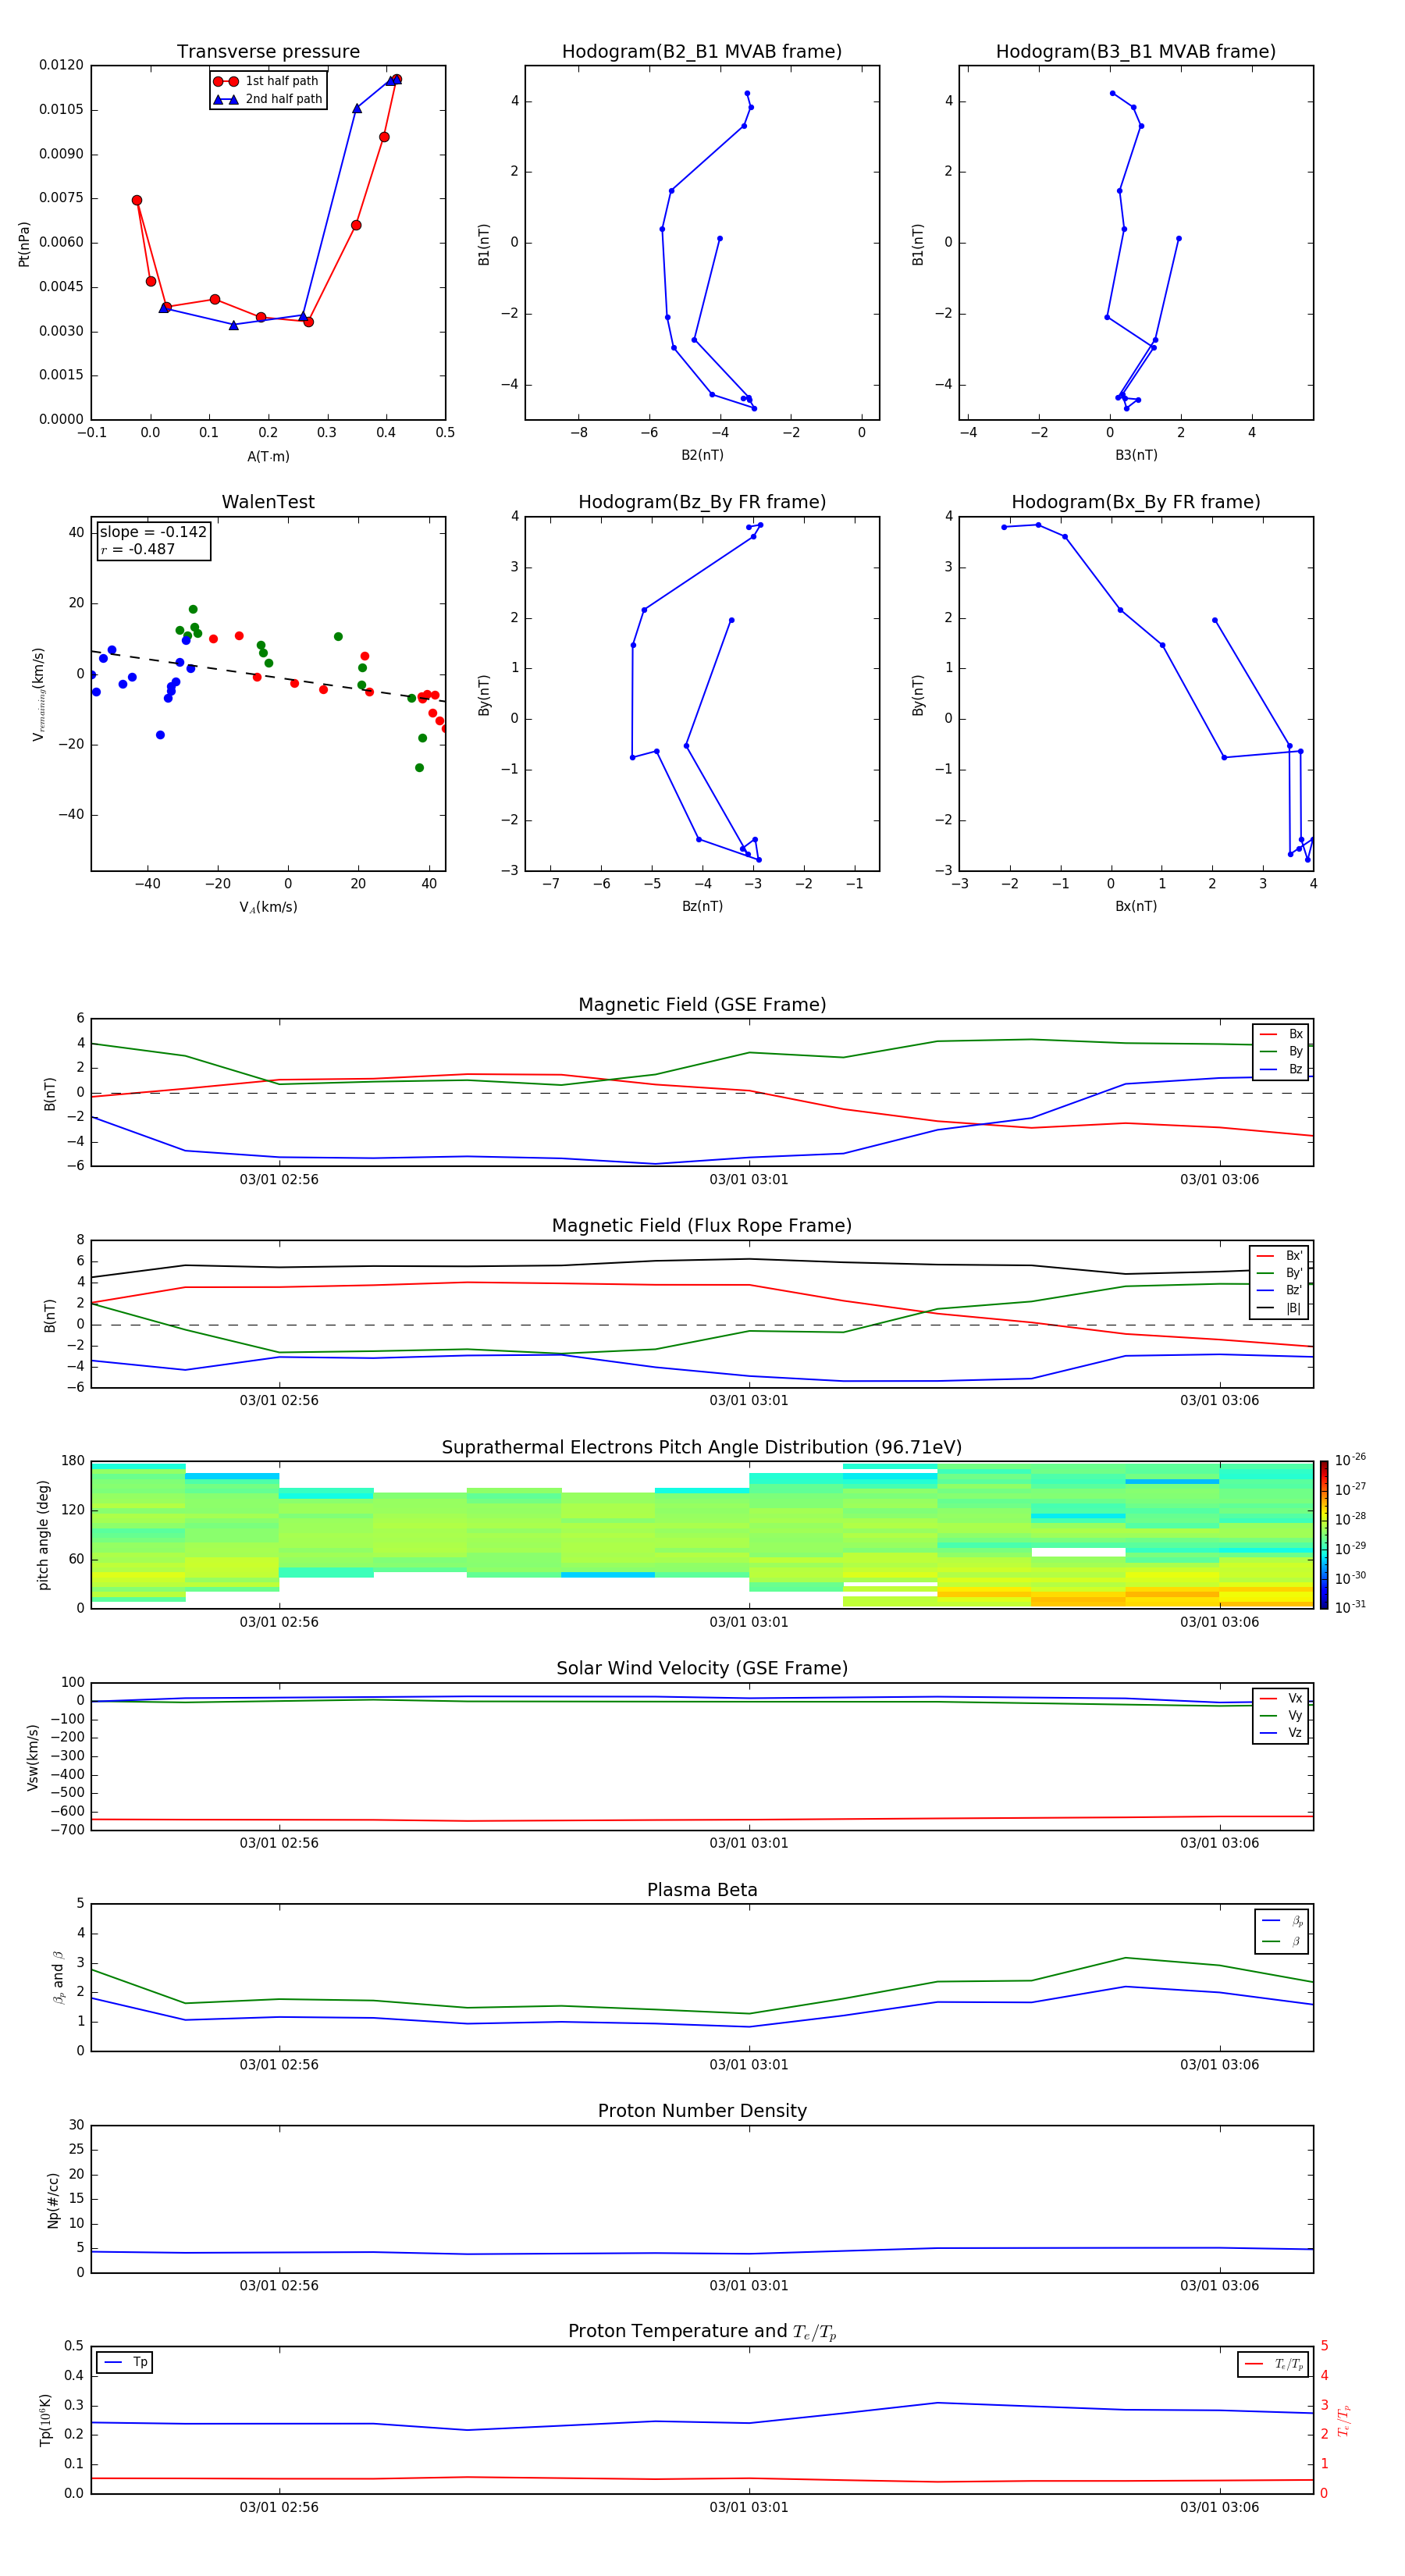Click the "A(T·m)" x-axis label
Viewport: 1405px width, 2576px height.
268,457
